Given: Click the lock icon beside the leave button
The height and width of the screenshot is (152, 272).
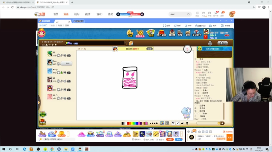Looking at the screenshot, I should (210, 43).
